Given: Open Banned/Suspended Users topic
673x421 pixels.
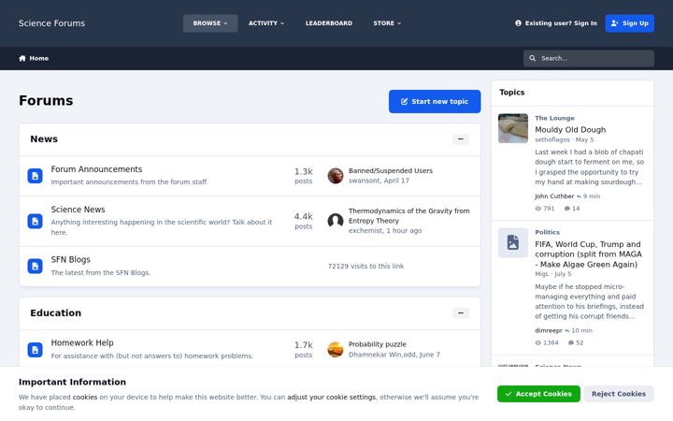Looking at the screenshot, I should (x=391, y=171).
